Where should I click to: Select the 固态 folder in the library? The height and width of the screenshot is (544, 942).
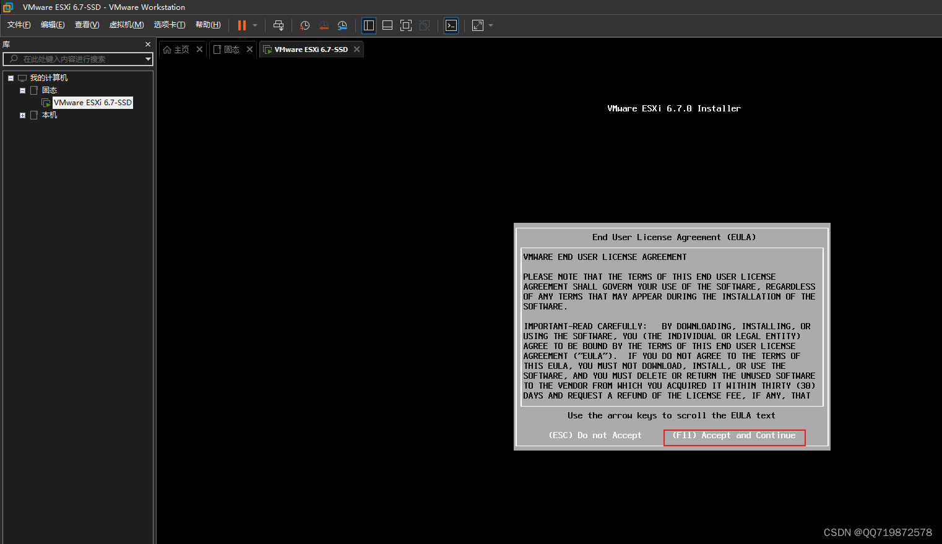point(50,90)
